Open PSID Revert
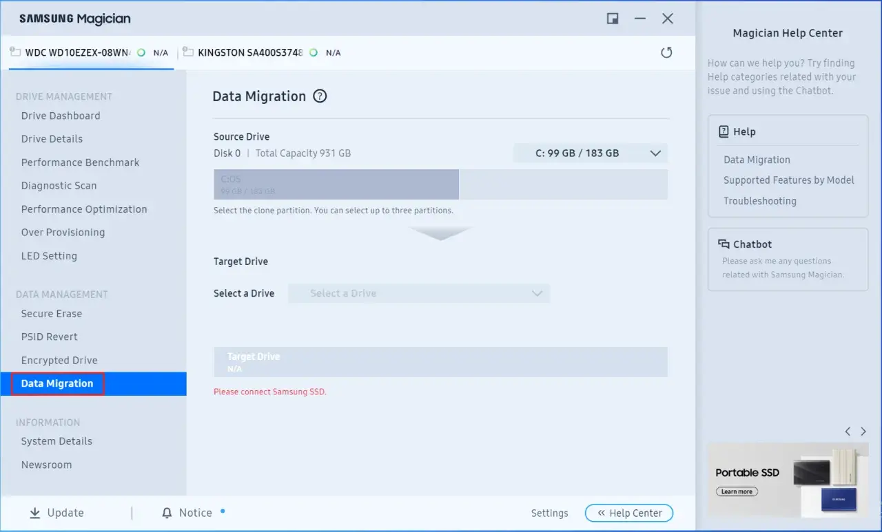The height and width of the screenshot is (532, 882). (x=49, y=337)
